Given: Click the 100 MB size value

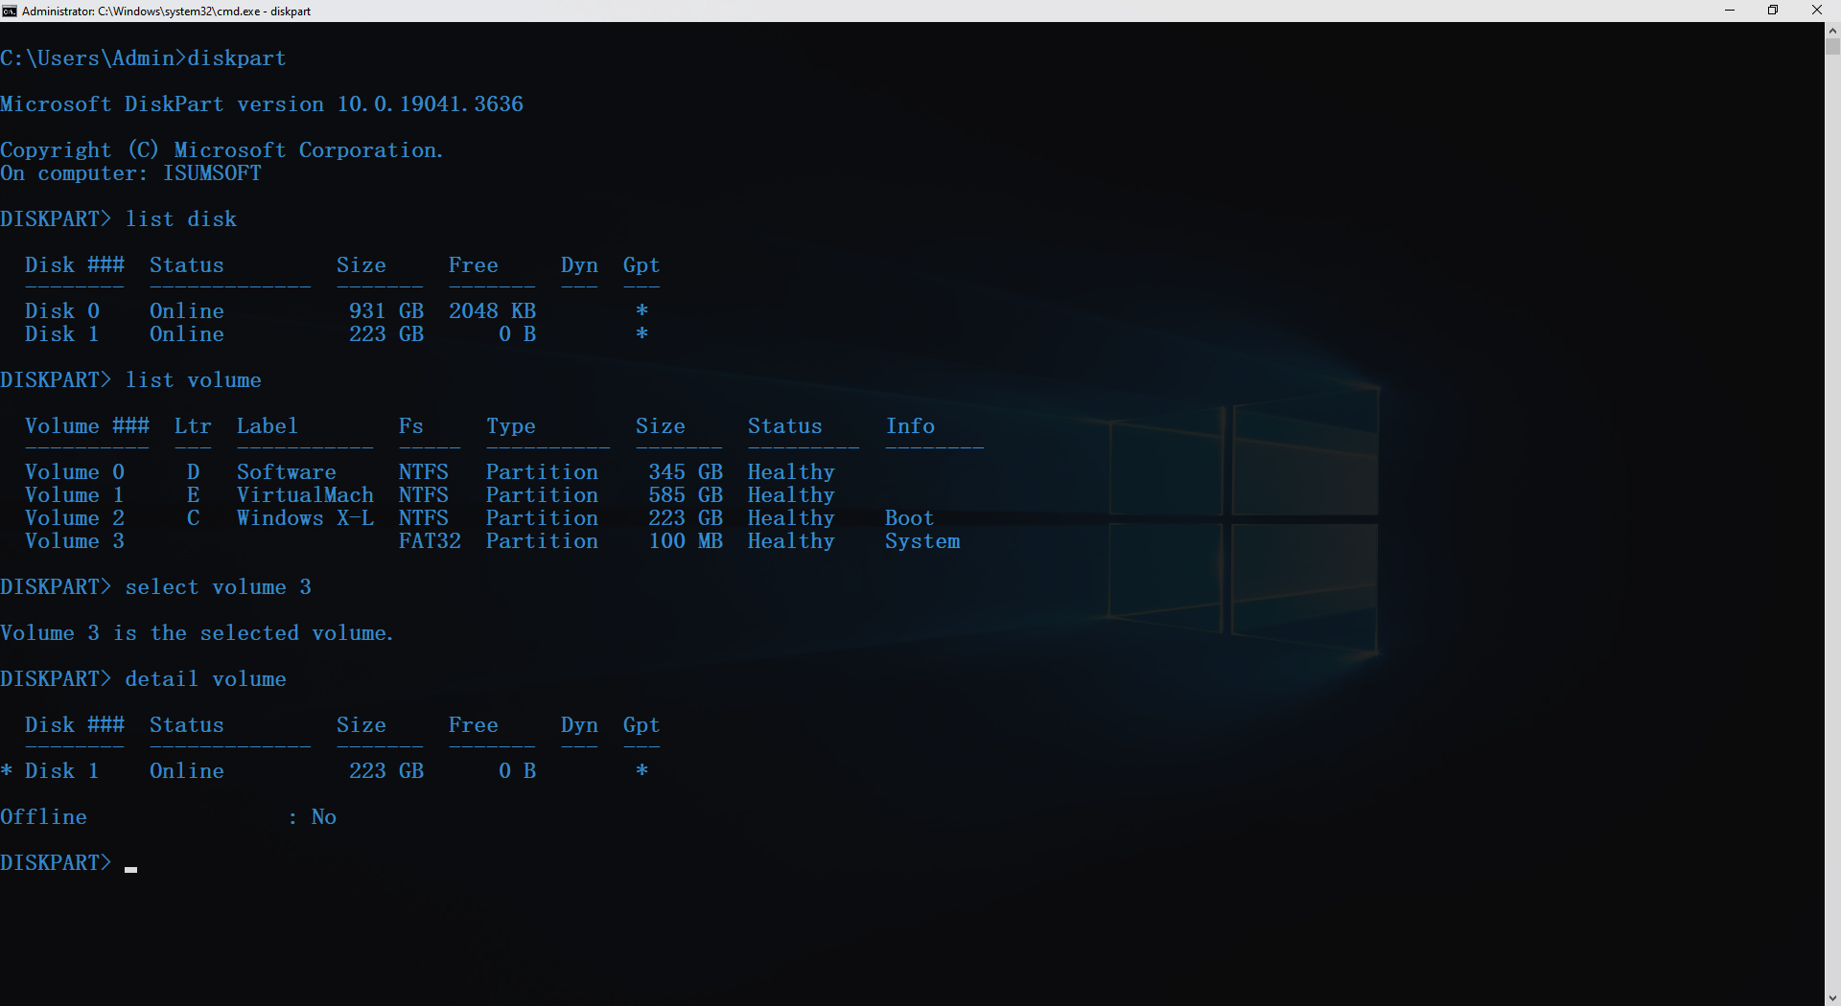Looking at the screenshot, I should coord(686,541).
